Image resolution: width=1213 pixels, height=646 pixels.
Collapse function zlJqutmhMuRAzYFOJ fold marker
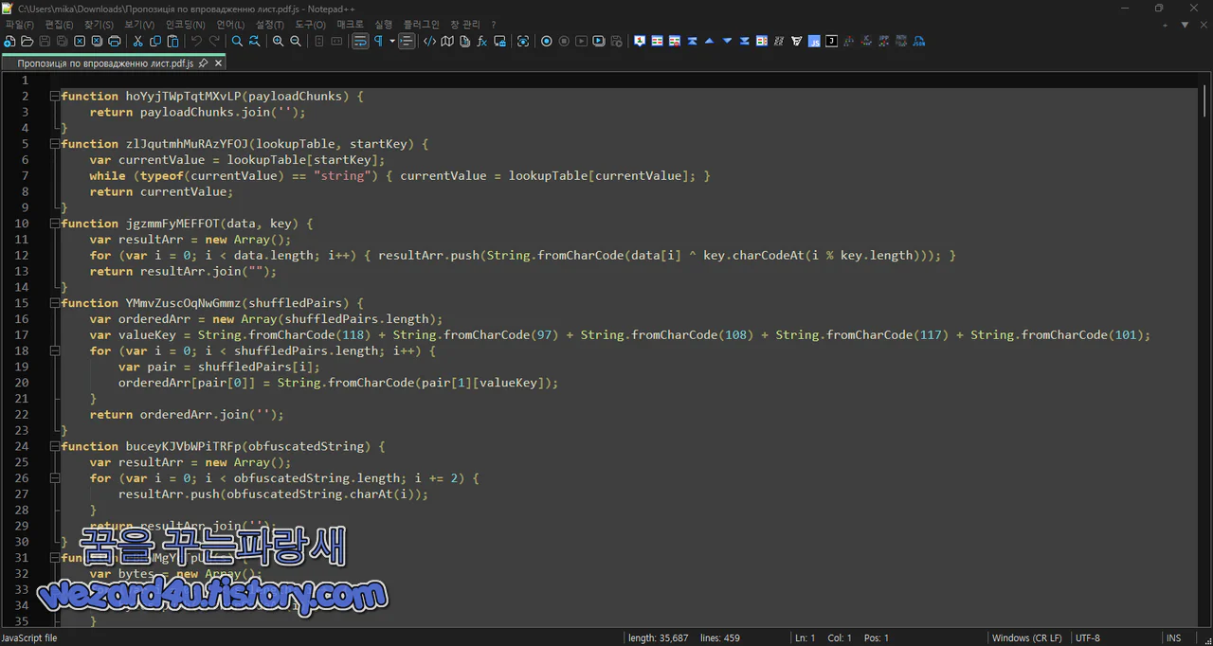(54, 144)
